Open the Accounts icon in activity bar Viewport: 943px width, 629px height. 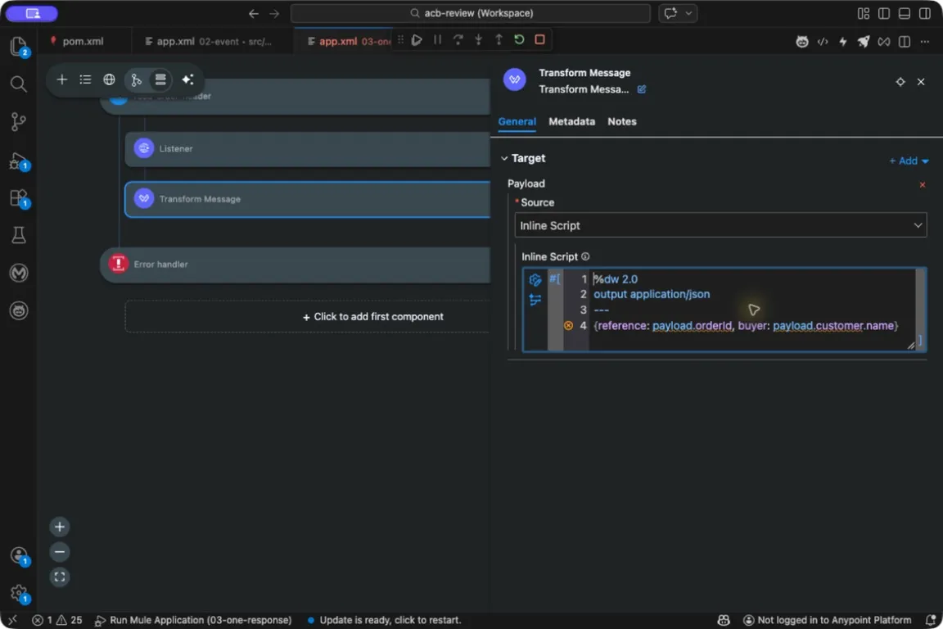tap(19, 555)
